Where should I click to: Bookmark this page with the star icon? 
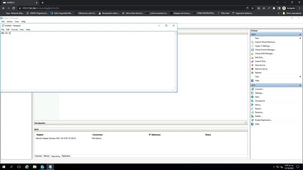[x=252, y=8]
